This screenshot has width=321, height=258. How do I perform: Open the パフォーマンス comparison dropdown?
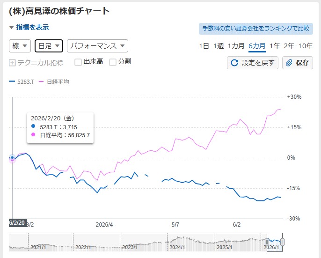point(97,46)
